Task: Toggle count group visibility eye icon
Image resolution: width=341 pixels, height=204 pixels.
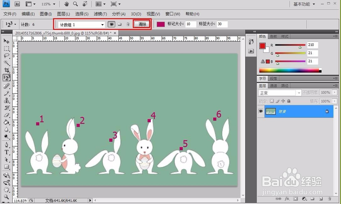Action: tap(112, 24)
